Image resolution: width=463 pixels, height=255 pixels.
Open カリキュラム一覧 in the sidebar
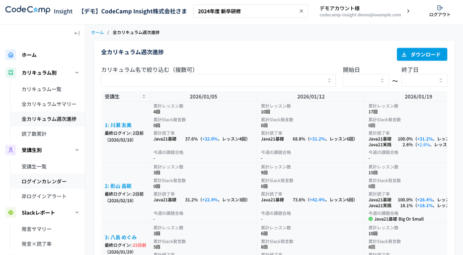[x=41, y=89]
